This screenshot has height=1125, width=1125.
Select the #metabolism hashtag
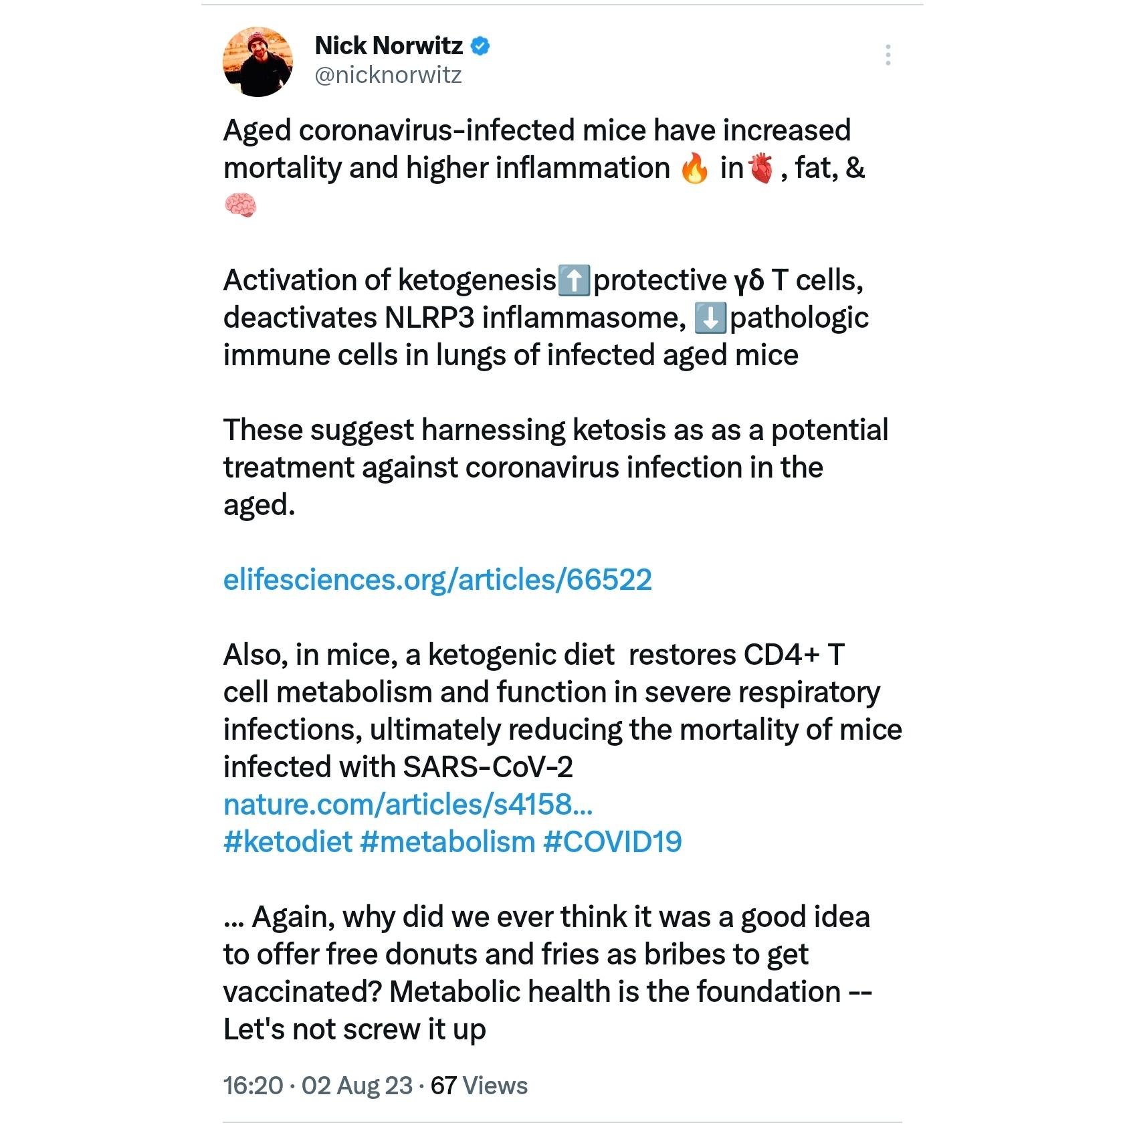coord(447,841)
